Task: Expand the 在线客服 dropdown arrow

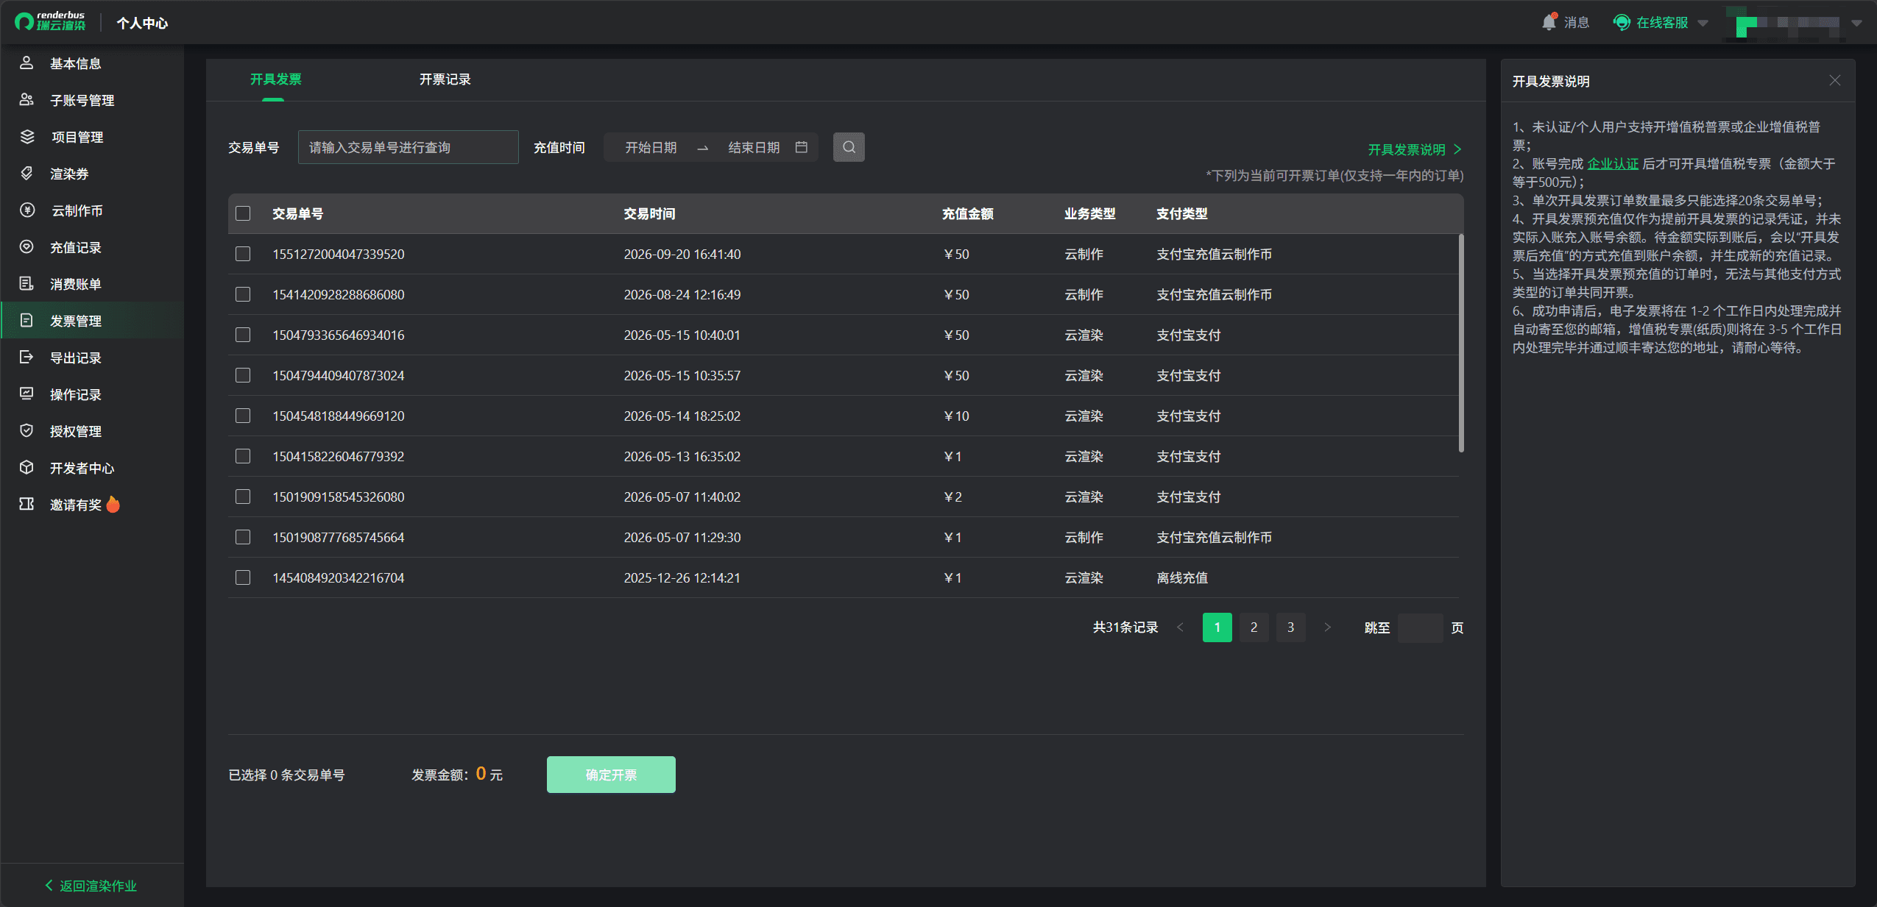Action: (1703, 23)
